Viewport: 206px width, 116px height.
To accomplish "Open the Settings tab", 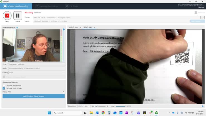I will [x=72, y=6].
